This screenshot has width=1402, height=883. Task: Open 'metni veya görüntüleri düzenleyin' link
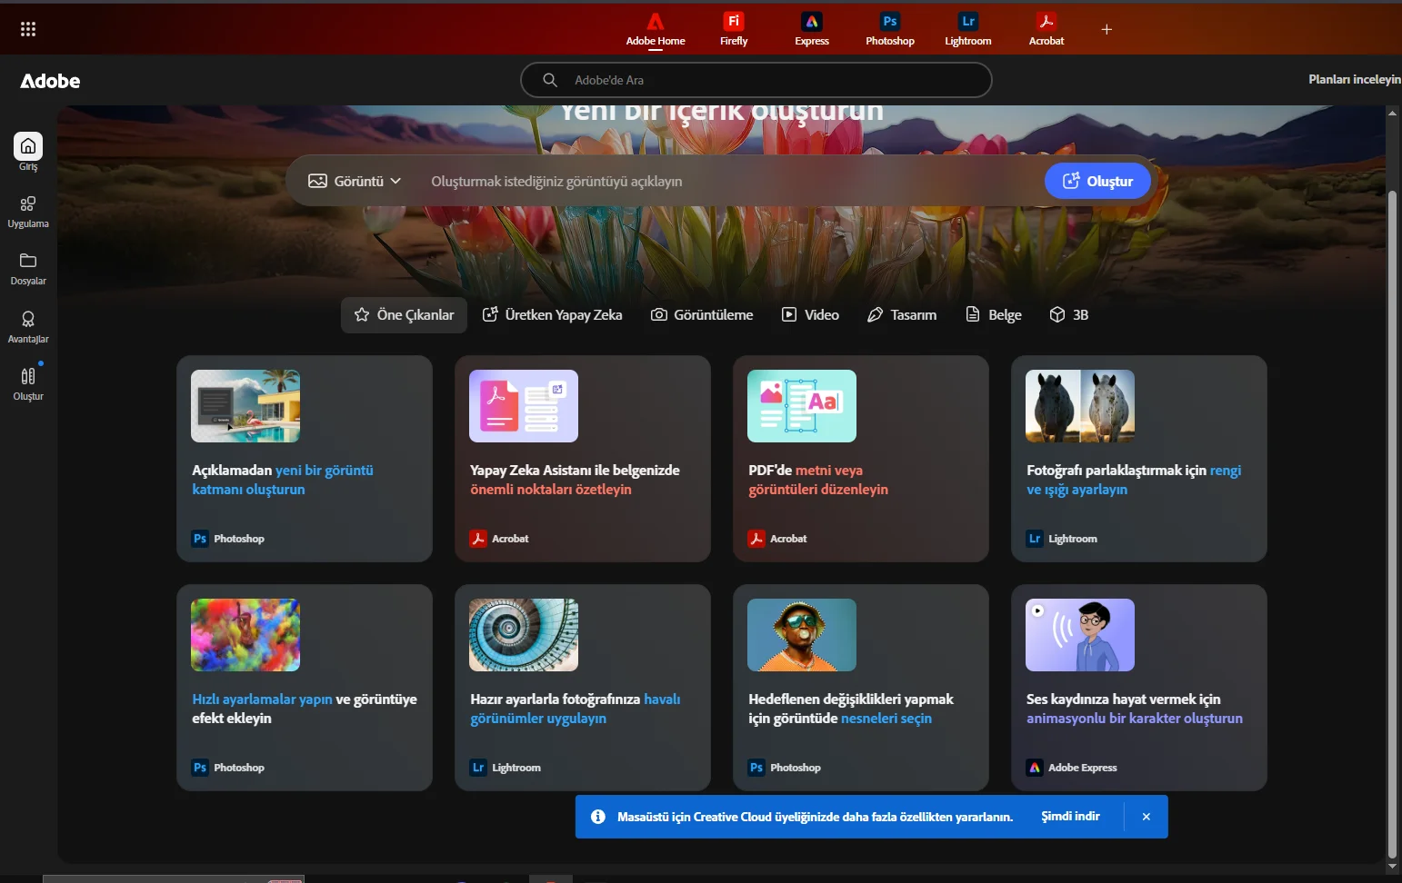point(818,480)
